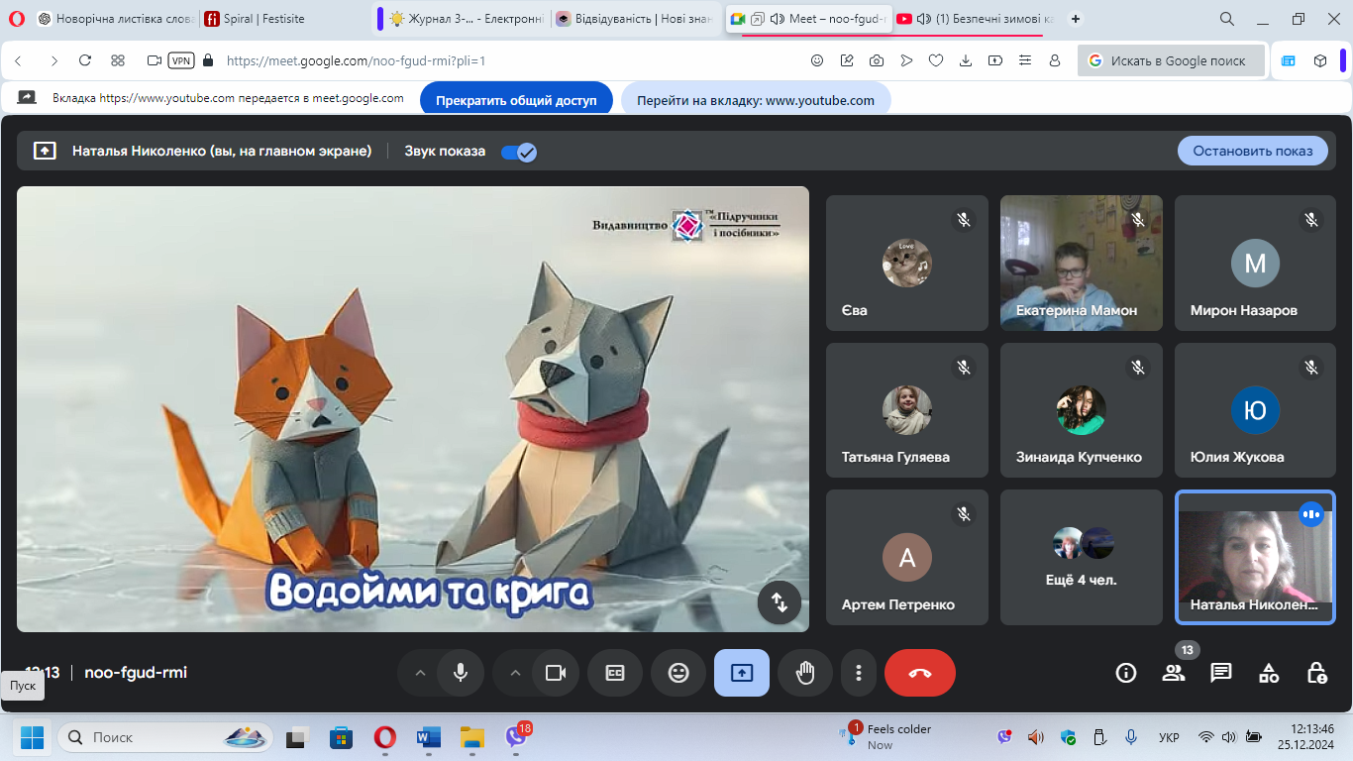Click the browser back arrow
This screenshot has width=1353, height=761.
tap(19, 60)
